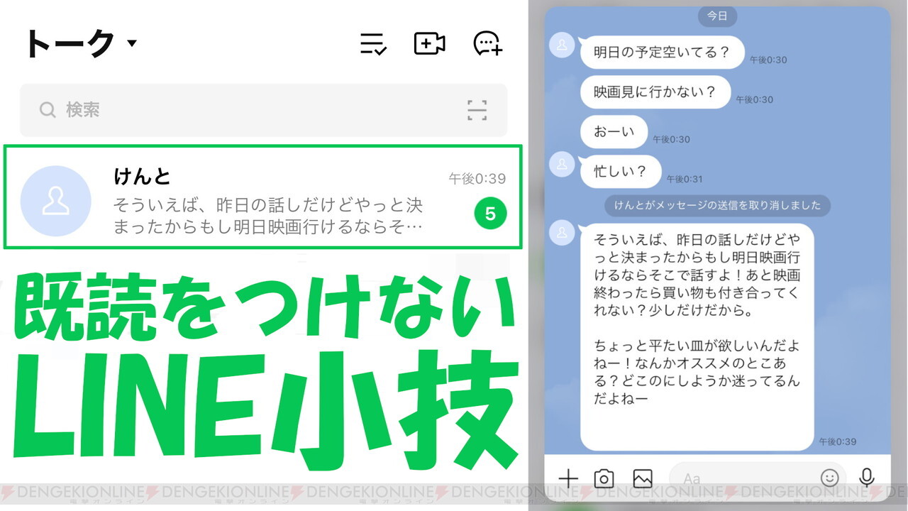Create new chat with plus icon

point(487,44)
